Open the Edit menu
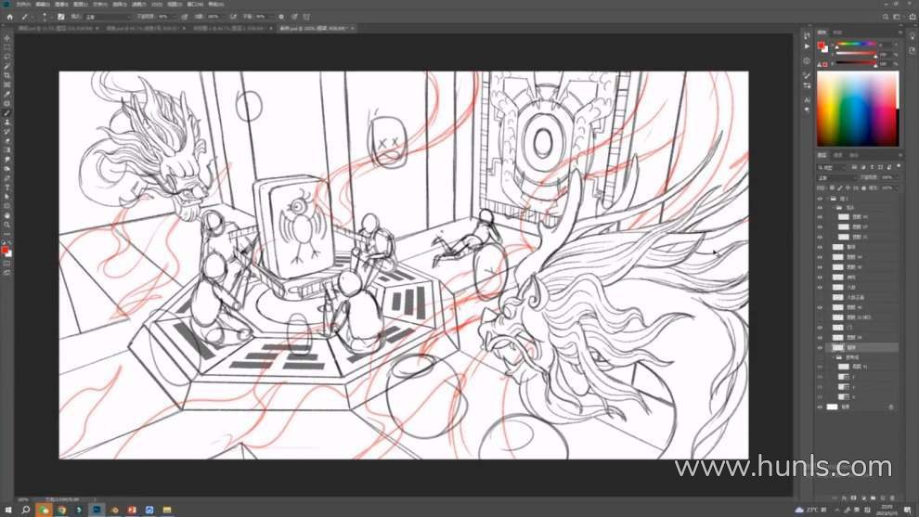 (43, 4)
